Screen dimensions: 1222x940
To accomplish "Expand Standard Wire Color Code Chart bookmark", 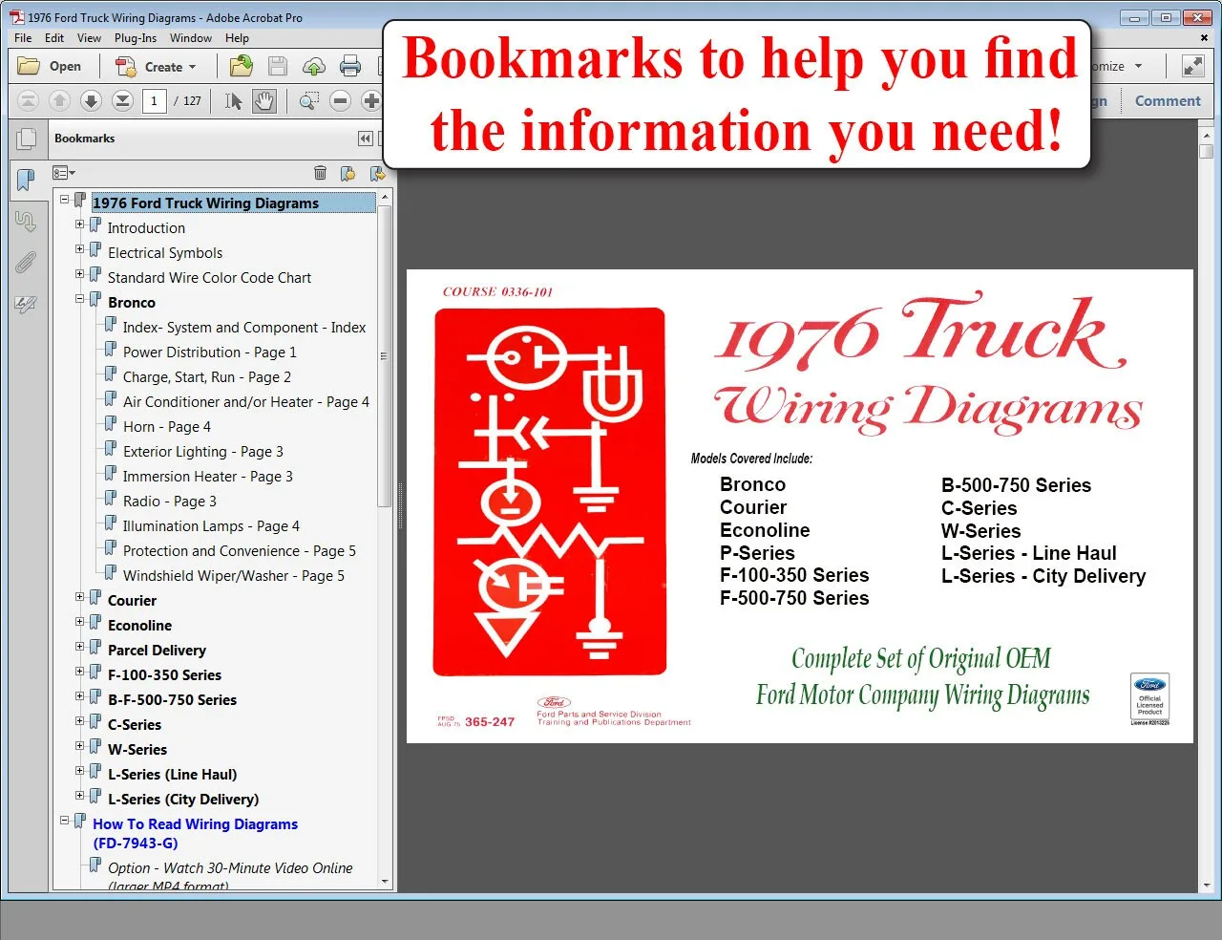I will (80, 274).
